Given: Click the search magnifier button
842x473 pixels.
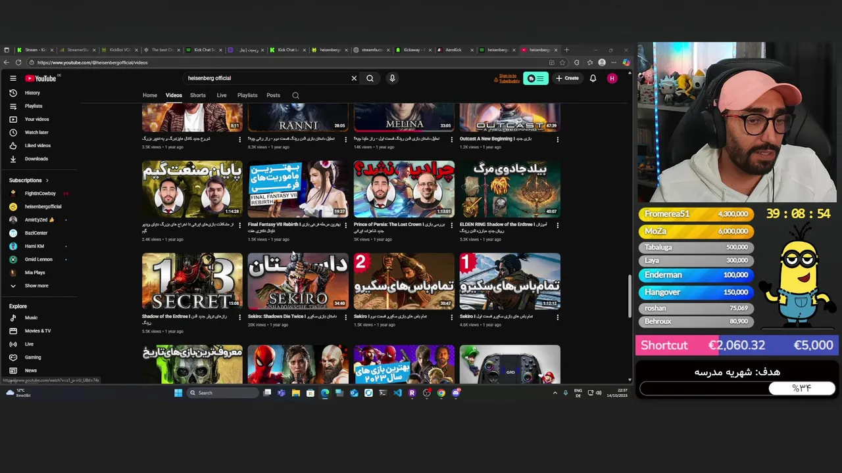Looking at the screenshot, I should [370, 78].
